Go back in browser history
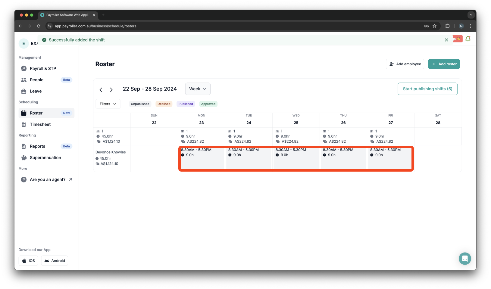Viewport: 491px width, 289px height. (20, 26)
